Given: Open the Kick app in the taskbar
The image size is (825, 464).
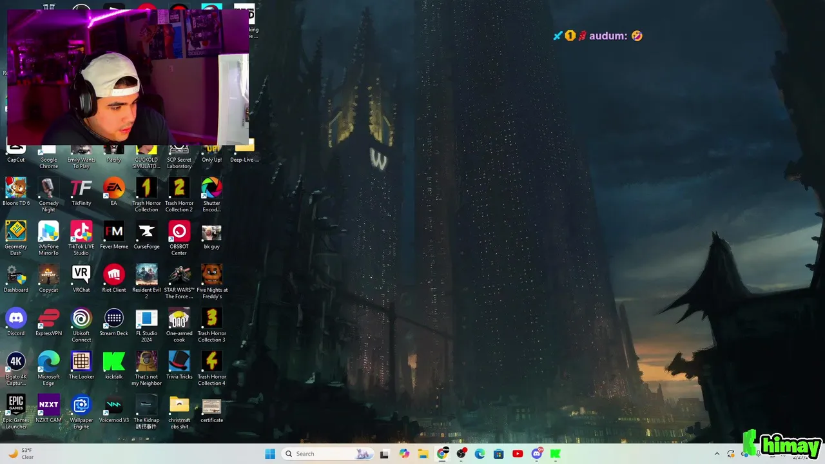Looking at the screenshot, I should [x=556, y=454].
